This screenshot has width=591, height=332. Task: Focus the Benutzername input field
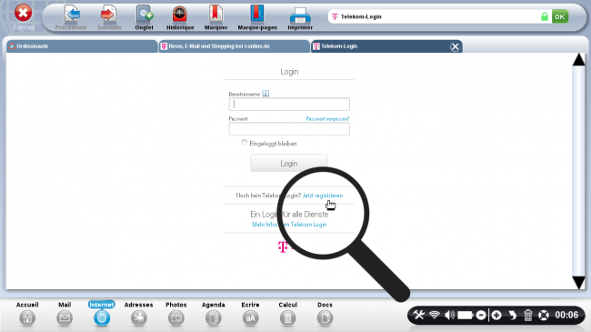coord(289,104)
